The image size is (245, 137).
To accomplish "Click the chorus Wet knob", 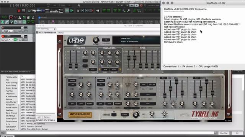I will tap(164, 113).
